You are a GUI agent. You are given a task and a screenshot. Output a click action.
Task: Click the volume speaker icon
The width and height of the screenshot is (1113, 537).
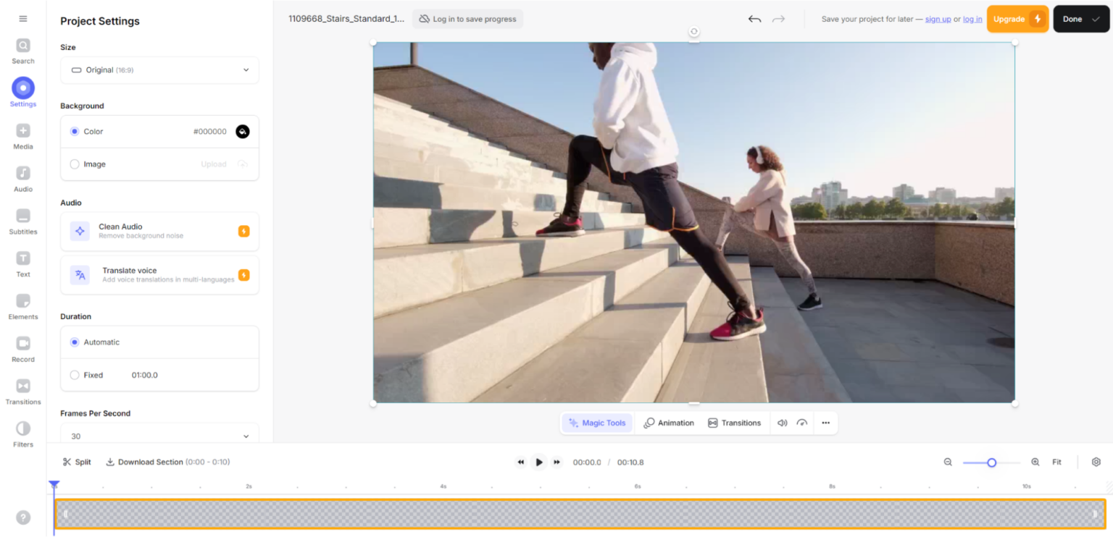pos(782,423)
